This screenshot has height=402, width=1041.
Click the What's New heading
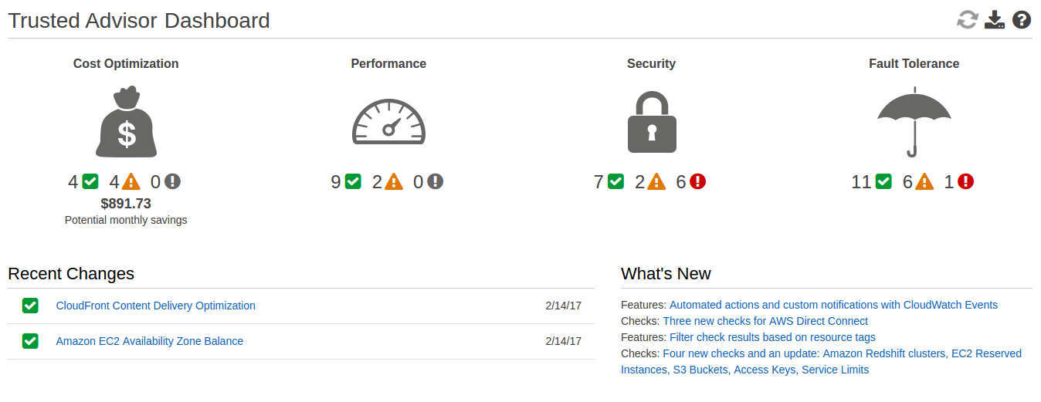coord(666,274)
